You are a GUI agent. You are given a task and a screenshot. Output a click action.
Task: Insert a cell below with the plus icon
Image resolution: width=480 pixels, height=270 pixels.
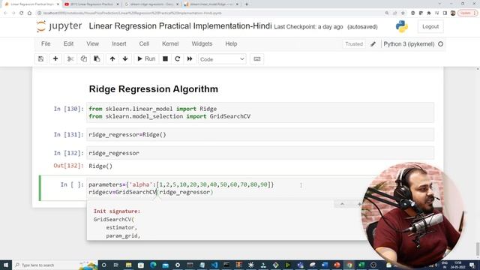pos(55,58)
